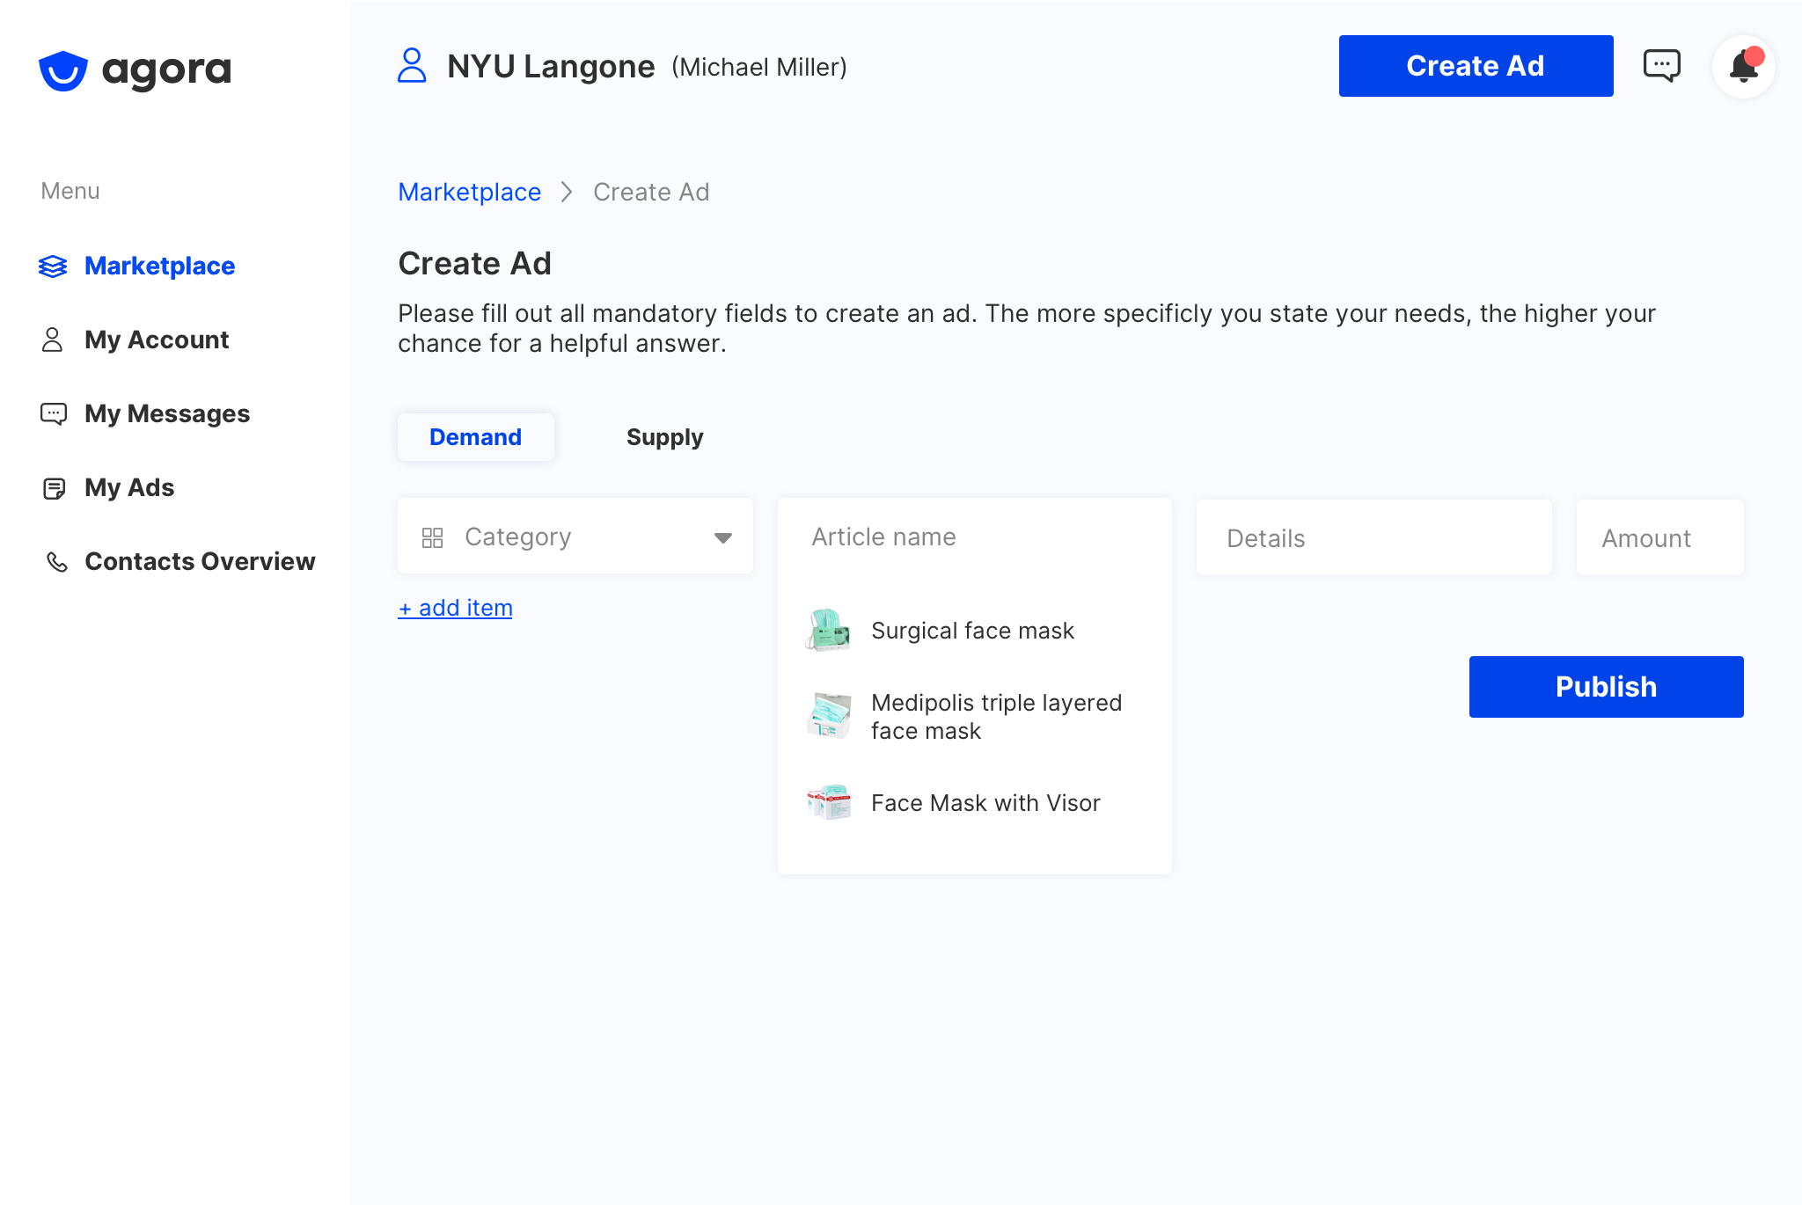1802x1205 pixels.
Task: Click the user profile icon beside NYU Langone
Action: (412, 66)
